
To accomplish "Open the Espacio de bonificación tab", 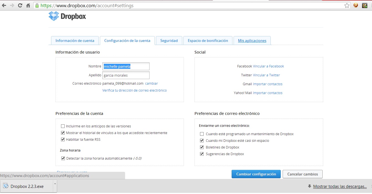I will [208, 41].
